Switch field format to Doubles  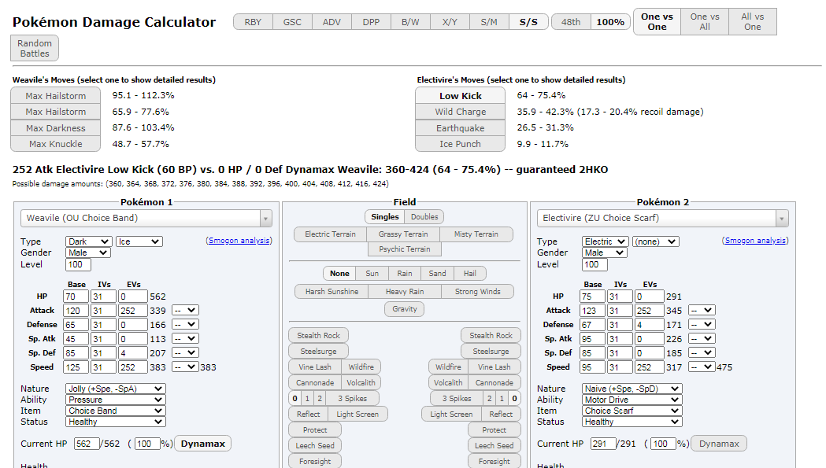[424, 217]
